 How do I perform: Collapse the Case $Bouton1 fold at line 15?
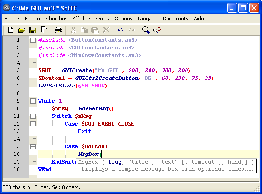click(x=33, y=146)
